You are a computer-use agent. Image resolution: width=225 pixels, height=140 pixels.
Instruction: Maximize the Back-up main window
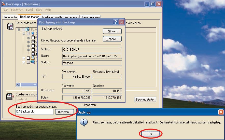(153, 4)
